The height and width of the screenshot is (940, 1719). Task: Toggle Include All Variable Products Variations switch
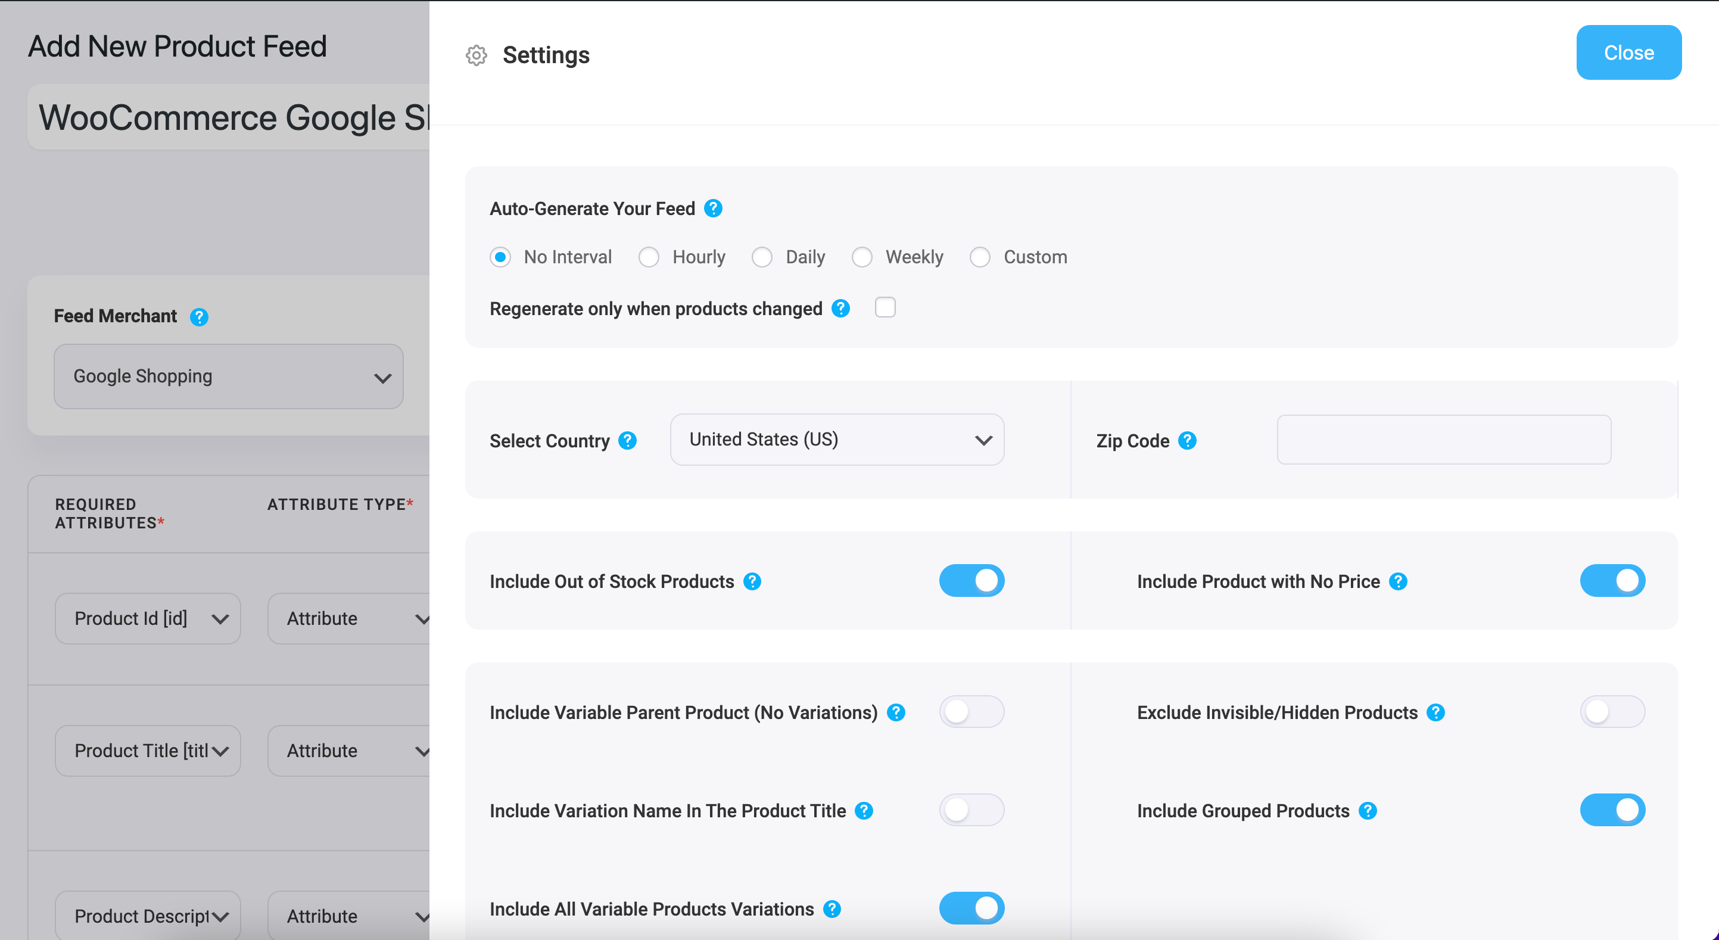coord(971,908)
